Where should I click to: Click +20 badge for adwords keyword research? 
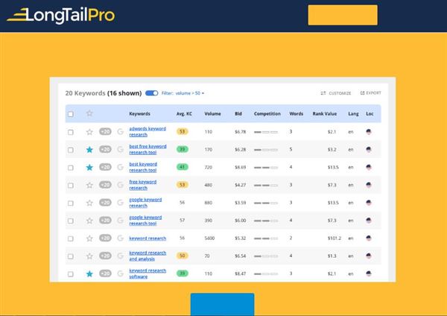(x=105, y=131)
